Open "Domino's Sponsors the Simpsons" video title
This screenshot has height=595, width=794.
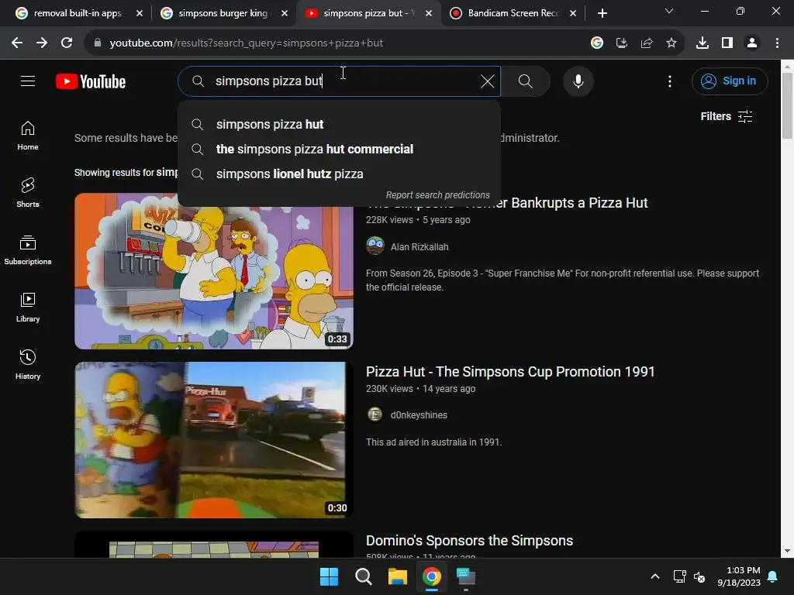coord(469,541)
